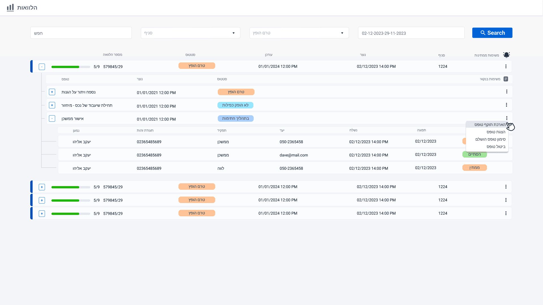The image size is (543, 305).
Task: Open kebab menu of first loan row
Action: [x=506, y=66]
